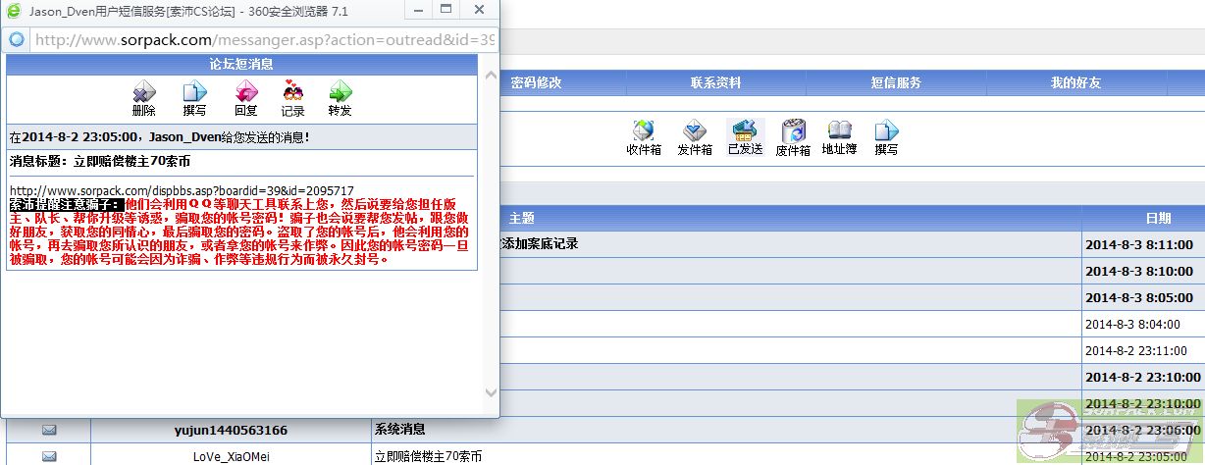Click the 系统消息 message subject

point(399,430)
